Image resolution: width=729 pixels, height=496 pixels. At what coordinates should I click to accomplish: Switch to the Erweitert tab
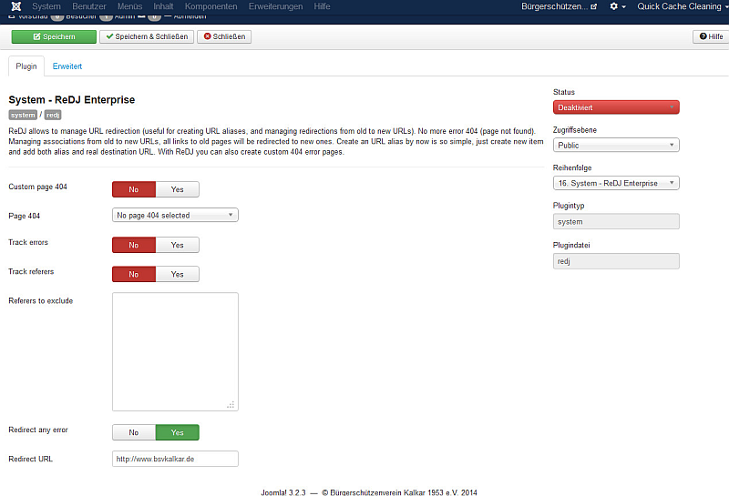pyautogui.click(x=67, y=66)
